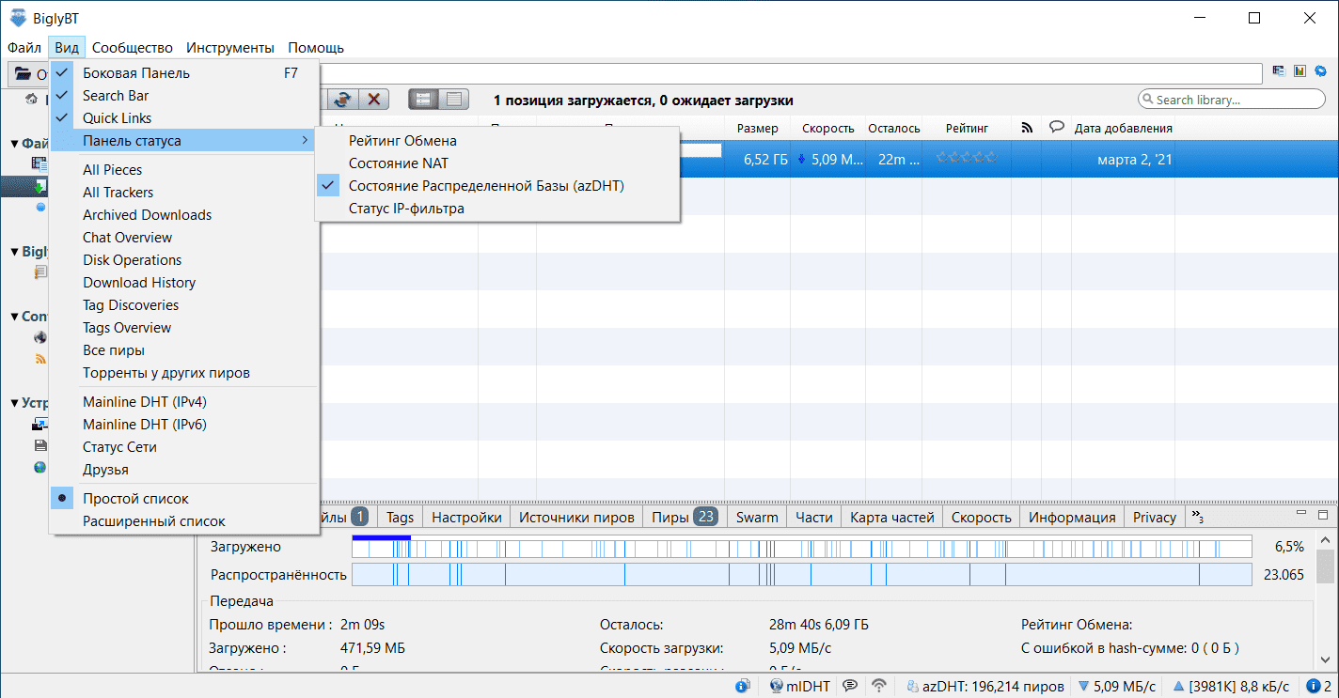1339x698 pixels.
Task: Select Простой список view mode
Action: tap(184, 498)
